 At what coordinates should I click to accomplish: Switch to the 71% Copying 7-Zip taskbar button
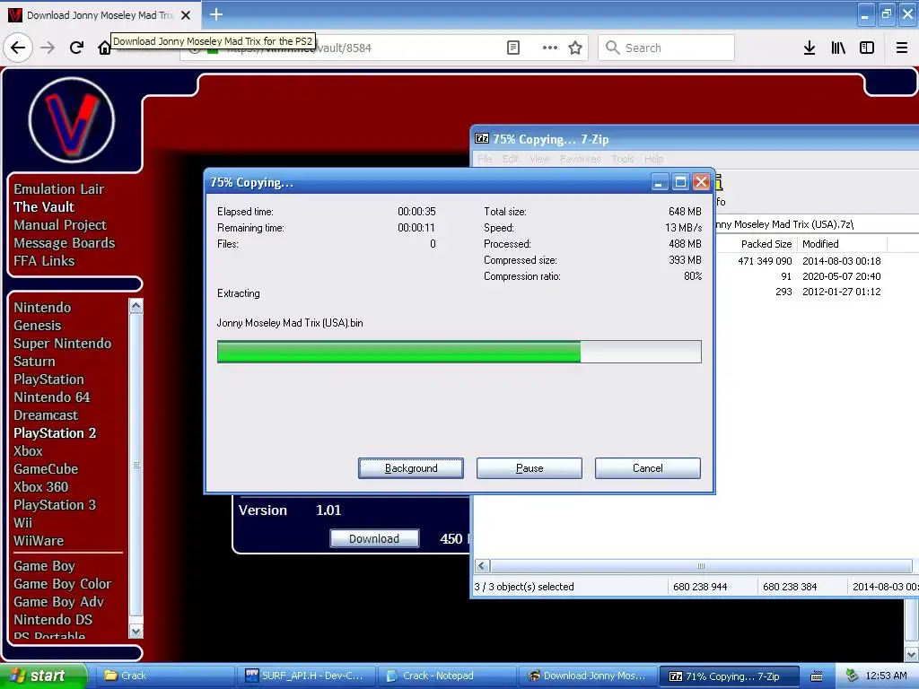[x=730, y=676]
